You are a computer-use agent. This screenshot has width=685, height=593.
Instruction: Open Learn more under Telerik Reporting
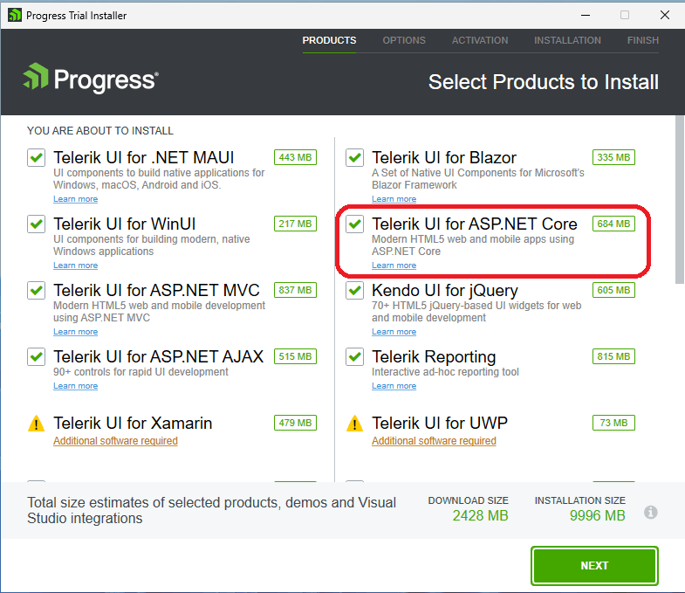pos(394,386)
